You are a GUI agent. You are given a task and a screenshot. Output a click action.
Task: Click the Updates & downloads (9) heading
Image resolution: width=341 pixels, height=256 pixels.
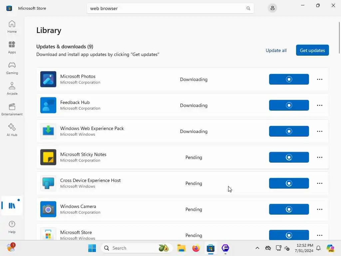65,47
